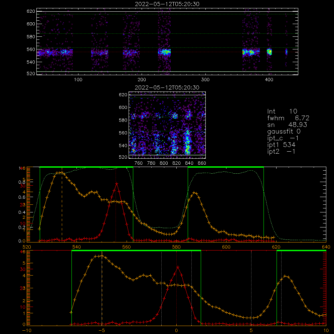This screenshot has width=334, height=334.
Task: Click the "sn 48.93" value
Action: [x=287, y=125]
